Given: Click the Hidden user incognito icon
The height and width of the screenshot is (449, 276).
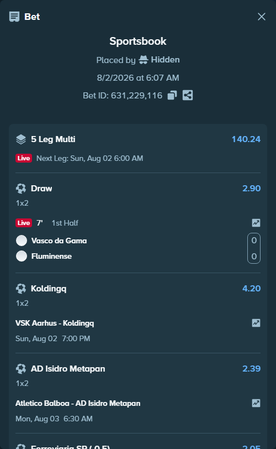Looking at the screenshot, I should pos(144,60).
